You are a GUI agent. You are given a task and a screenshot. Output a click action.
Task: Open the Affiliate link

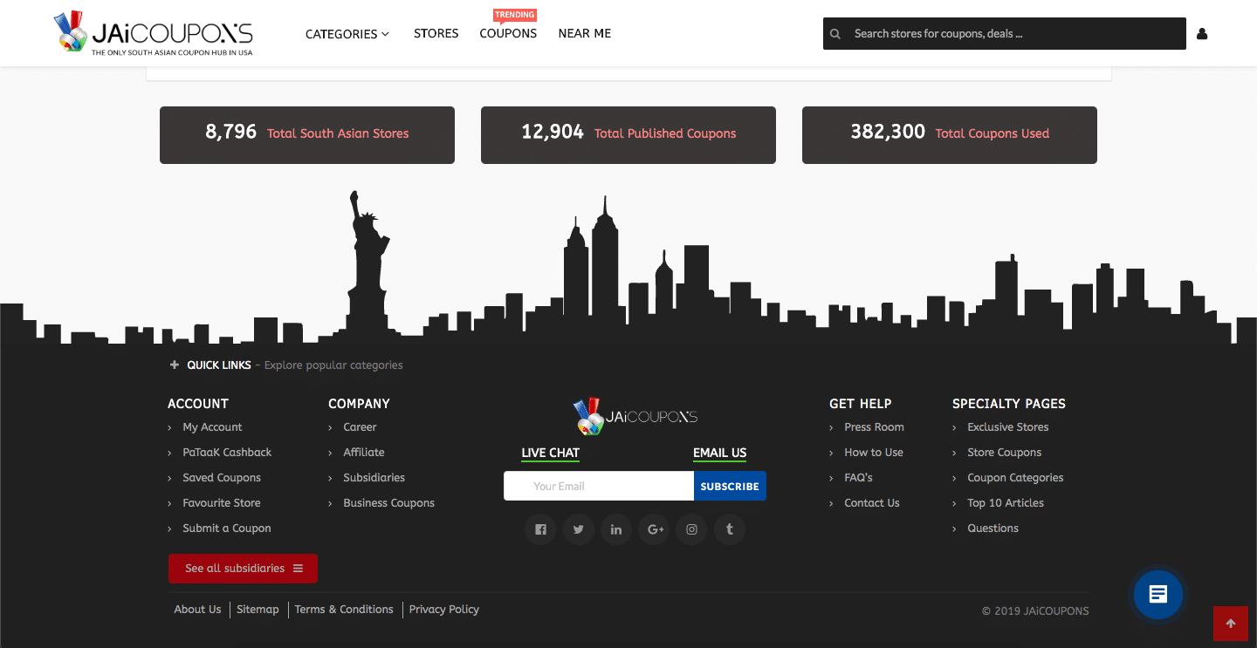[364, 453]
